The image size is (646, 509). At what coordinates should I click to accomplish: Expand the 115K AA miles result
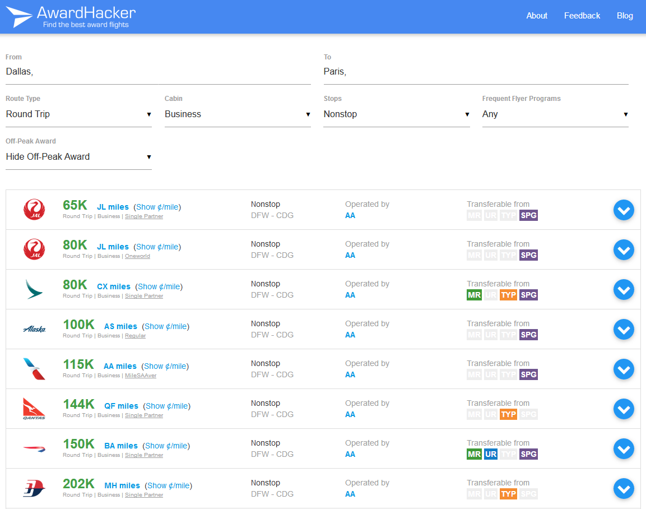pos(624,369)
